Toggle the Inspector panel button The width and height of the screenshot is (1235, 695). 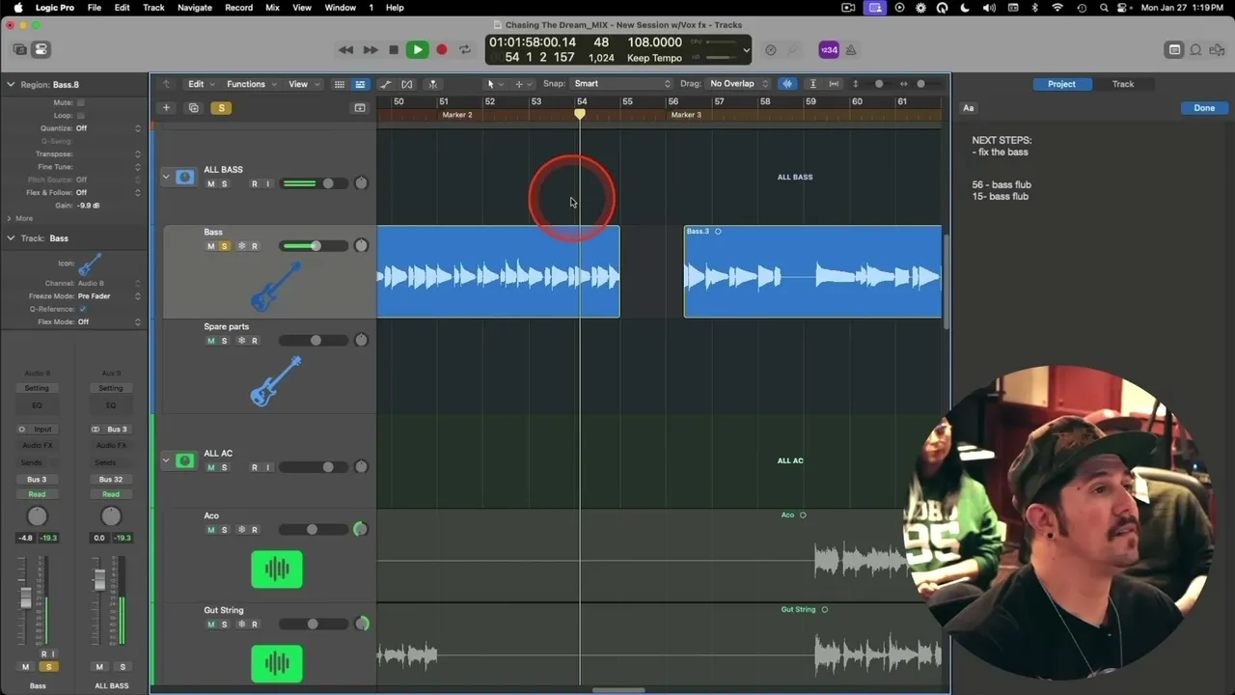pos(41,49)
